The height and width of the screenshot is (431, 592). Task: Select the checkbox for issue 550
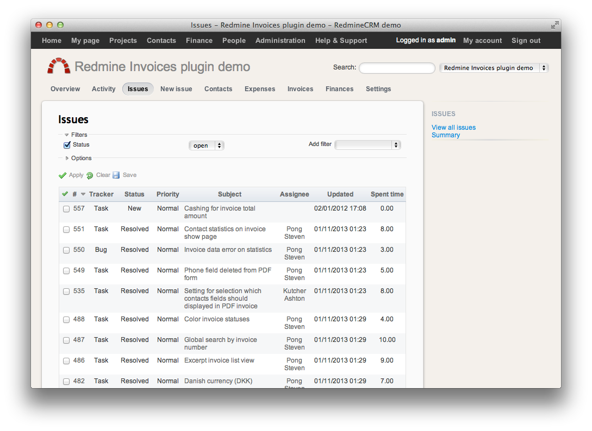point(66,250)
